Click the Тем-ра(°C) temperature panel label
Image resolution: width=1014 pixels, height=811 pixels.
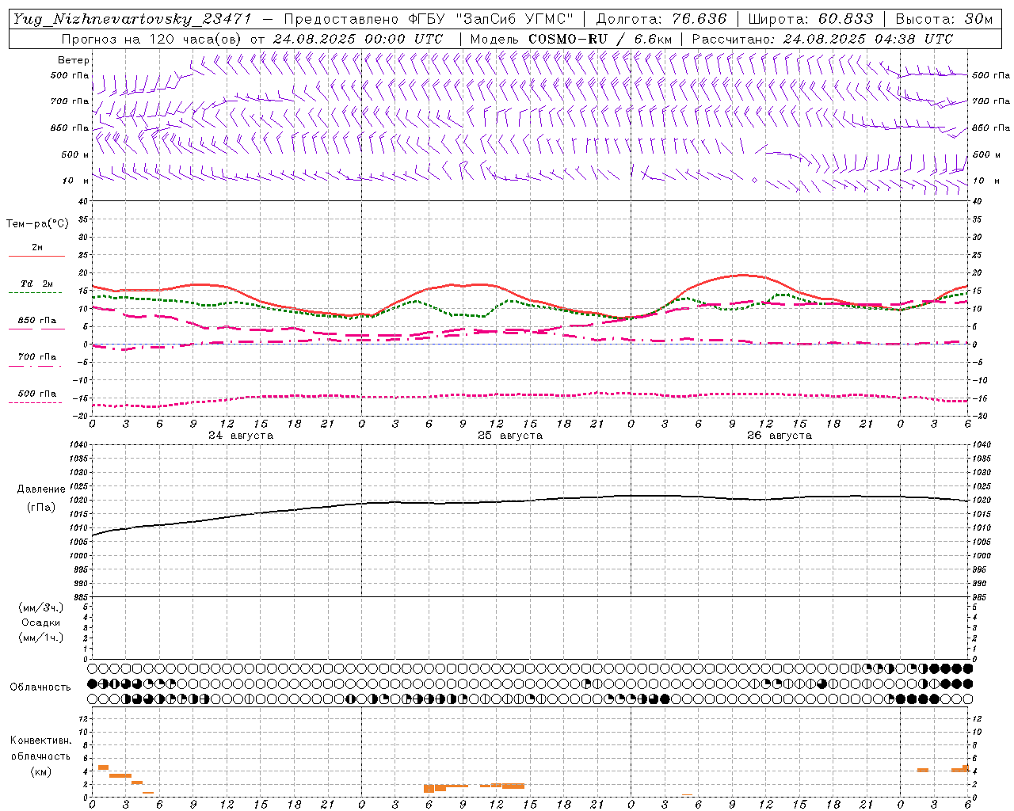(x=37, y=224)
